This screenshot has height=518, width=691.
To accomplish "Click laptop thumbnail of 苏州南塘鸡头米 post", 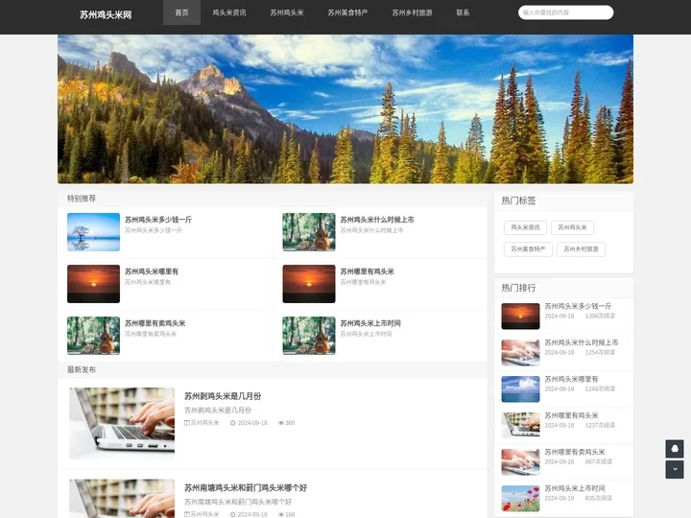I will click(122, 498).
